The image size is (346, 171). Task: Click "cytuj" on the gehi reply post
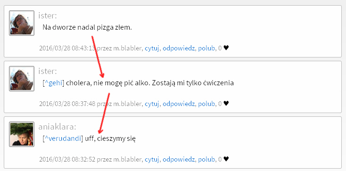coord(152,104)
